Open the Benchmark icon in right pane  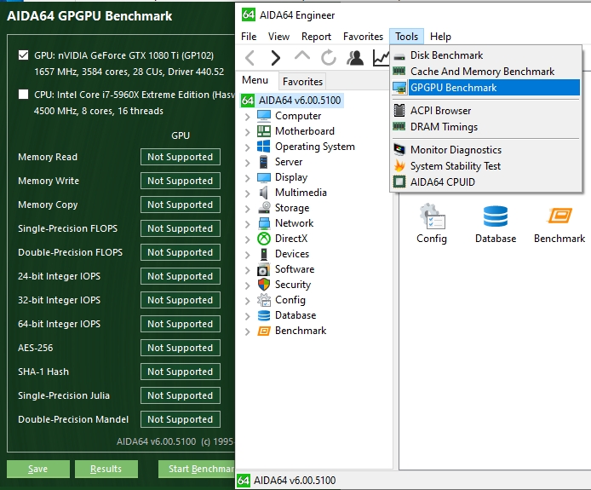click(559, 216)
